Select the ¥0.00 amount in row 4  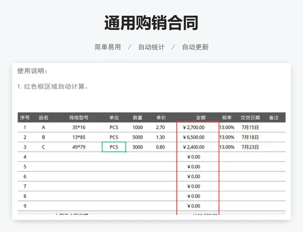point(193,157)
